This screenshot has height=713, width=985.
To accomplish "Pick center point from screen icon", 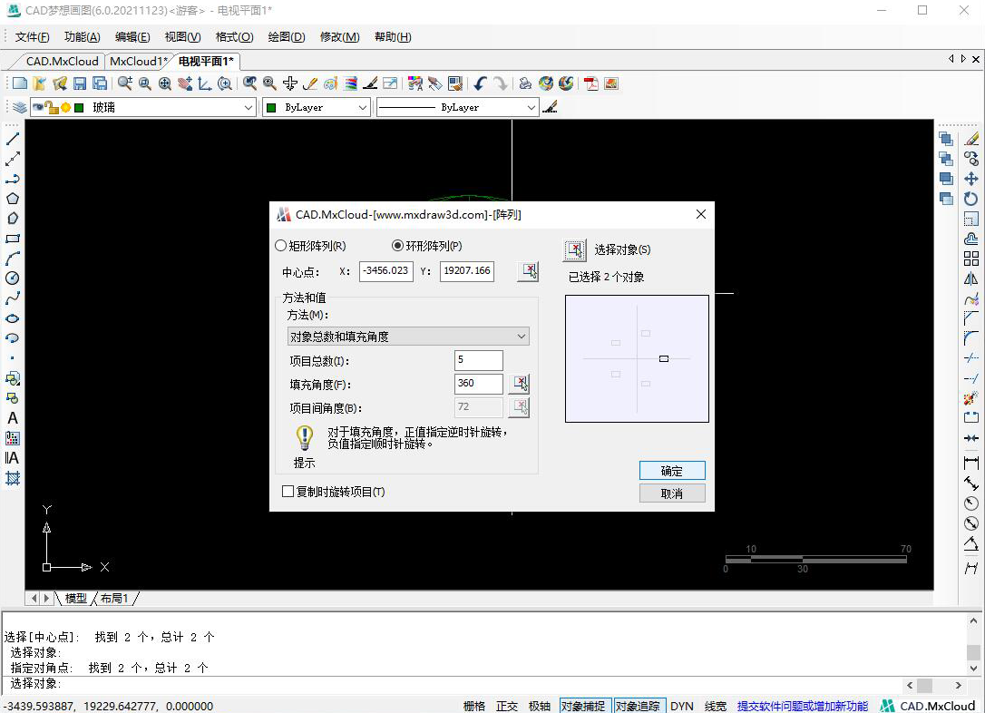I will coord(527,271).
